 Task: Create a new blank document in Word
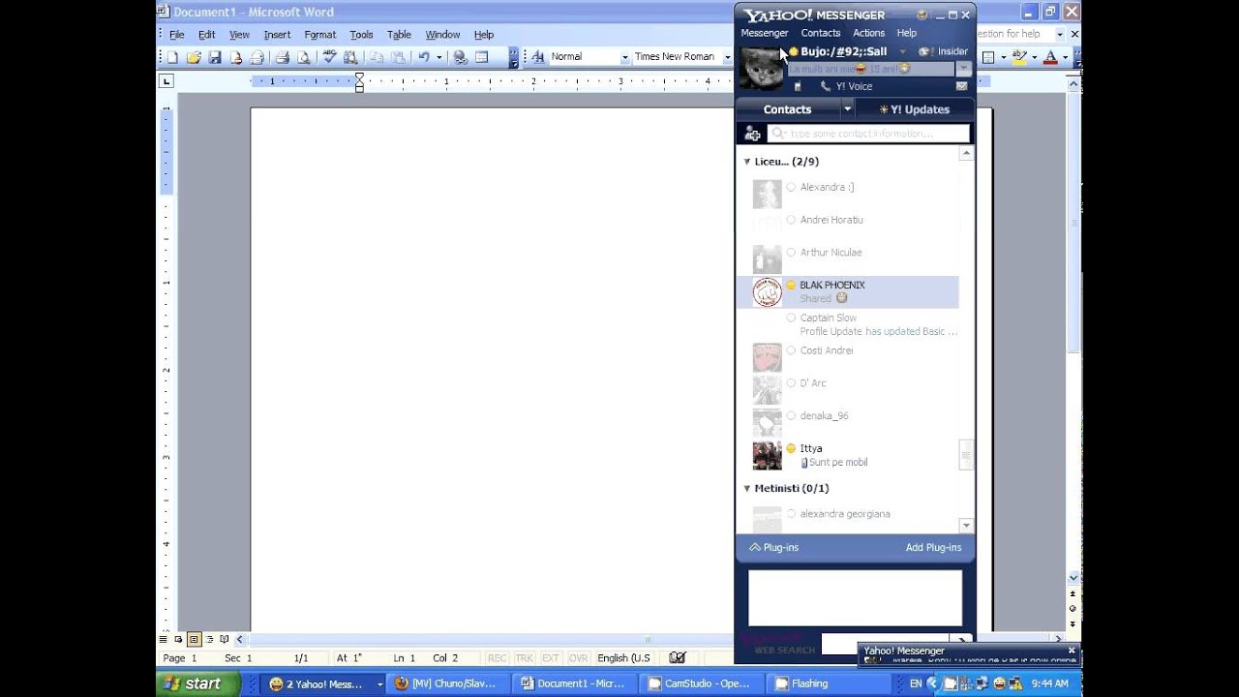[172, 57]
